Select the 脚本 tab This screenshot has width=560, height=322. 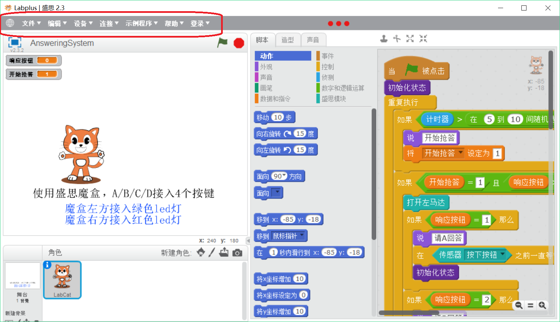pos(262,40)
